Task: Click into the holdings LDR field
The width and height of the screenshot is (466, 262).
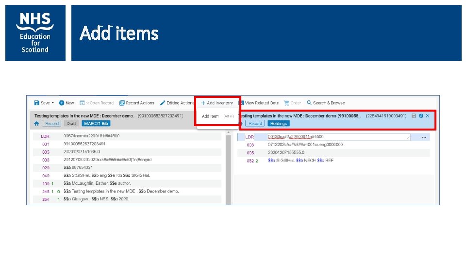Action: tap(338, 137)
